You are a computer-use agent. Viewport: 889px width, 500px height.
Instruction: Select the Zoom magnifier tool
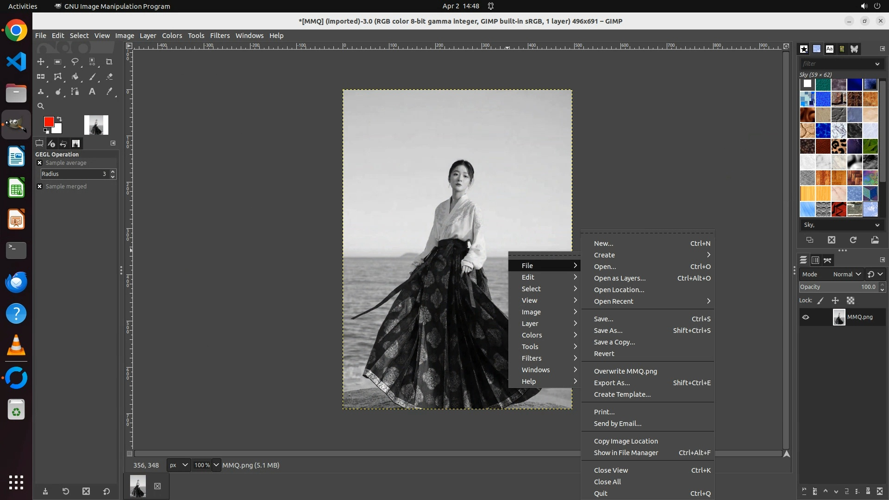[x=41, y=106]
